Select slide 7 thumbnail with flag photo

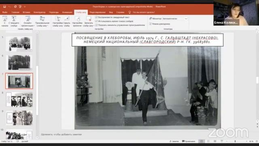point(19,81)
